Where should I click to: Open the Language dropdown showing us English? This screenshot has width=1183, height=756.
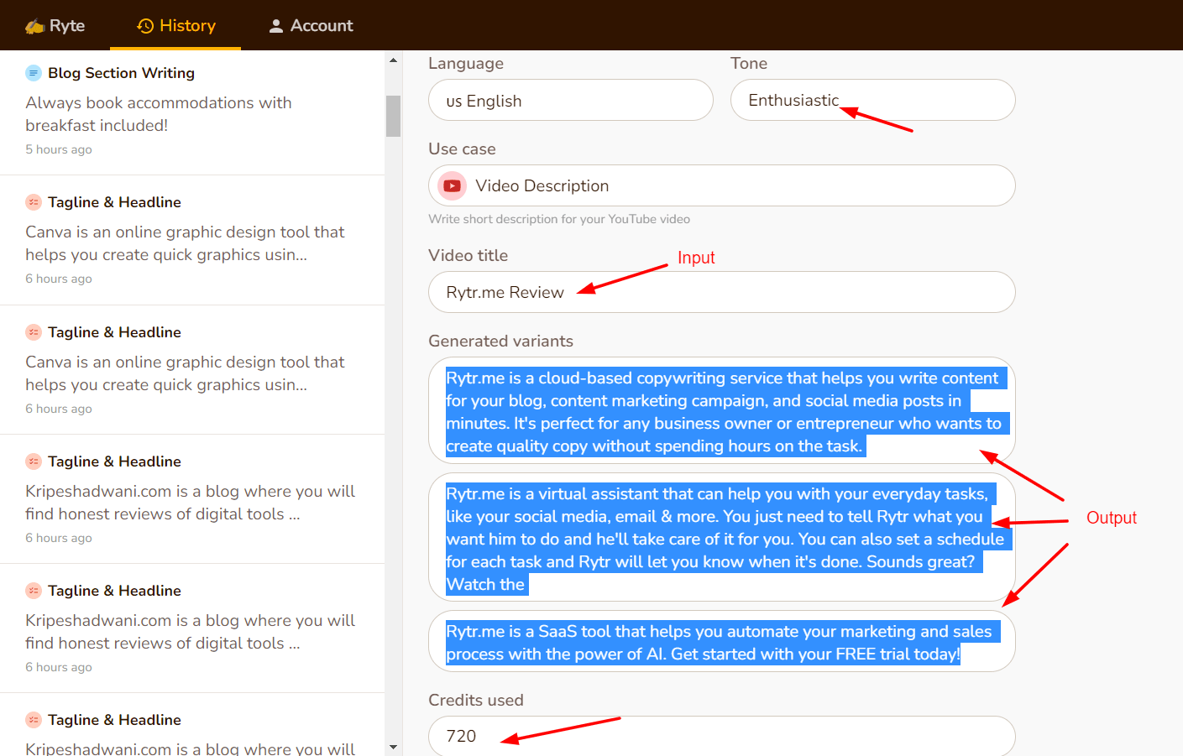(x=570, y=101)
